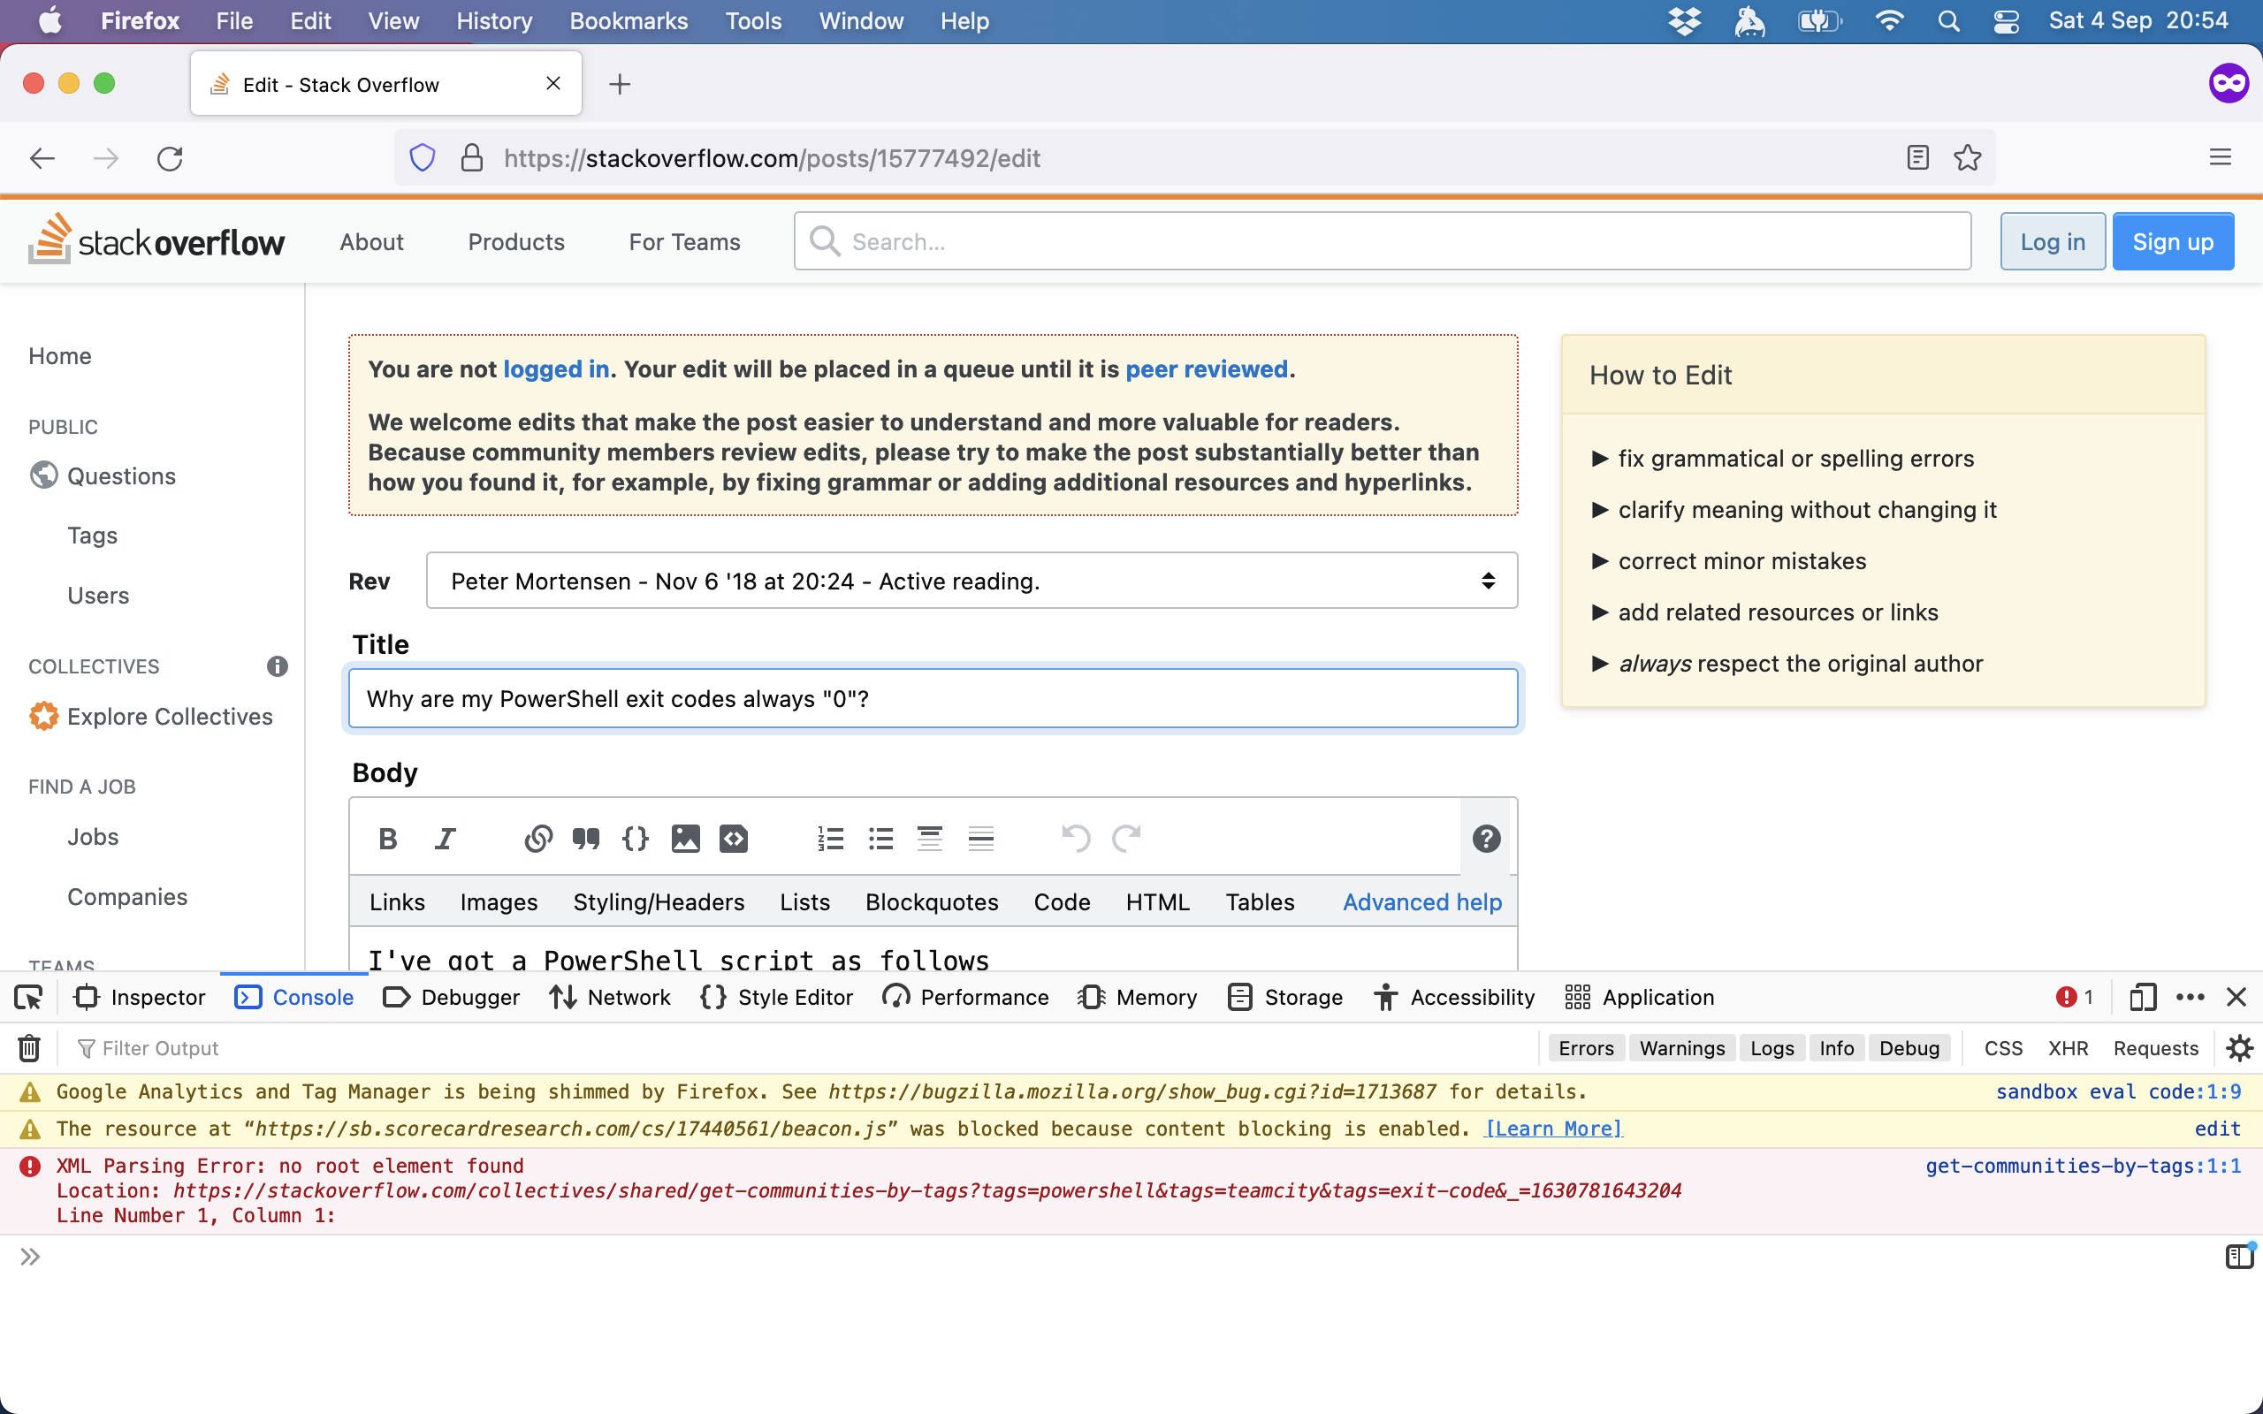Open the Collectives info icon
Screen dimensions: 2263x1414
click(277, 665)
